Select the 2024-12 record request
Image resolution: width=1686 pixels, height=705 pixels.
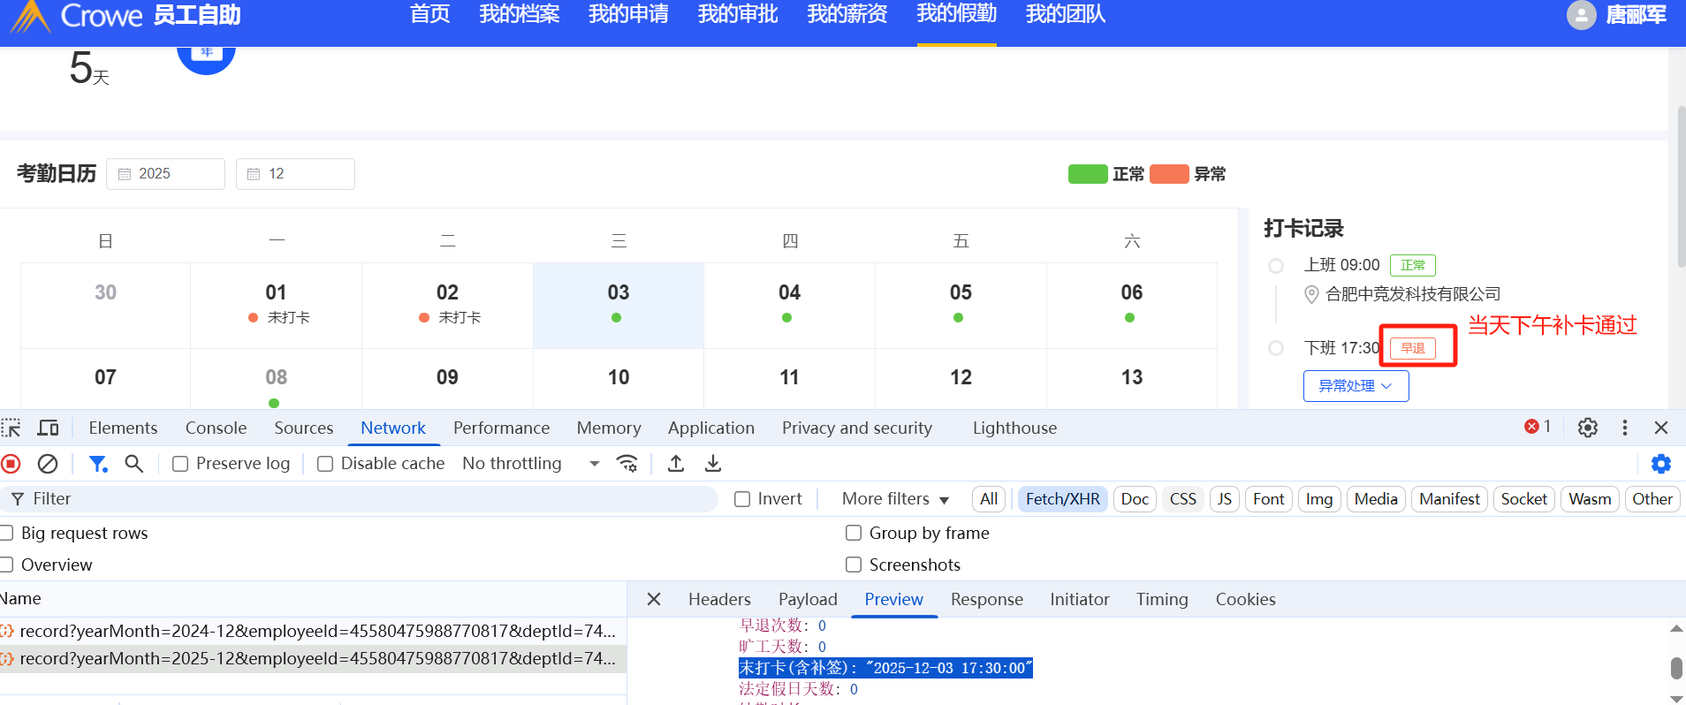(x=313, y=631)
